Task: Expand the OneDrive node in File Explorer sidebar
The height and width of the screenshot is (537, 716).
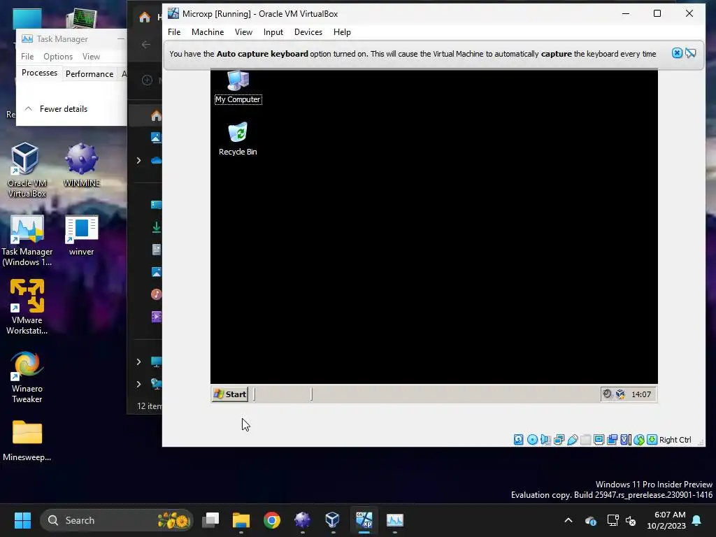Action: point(139,160)
